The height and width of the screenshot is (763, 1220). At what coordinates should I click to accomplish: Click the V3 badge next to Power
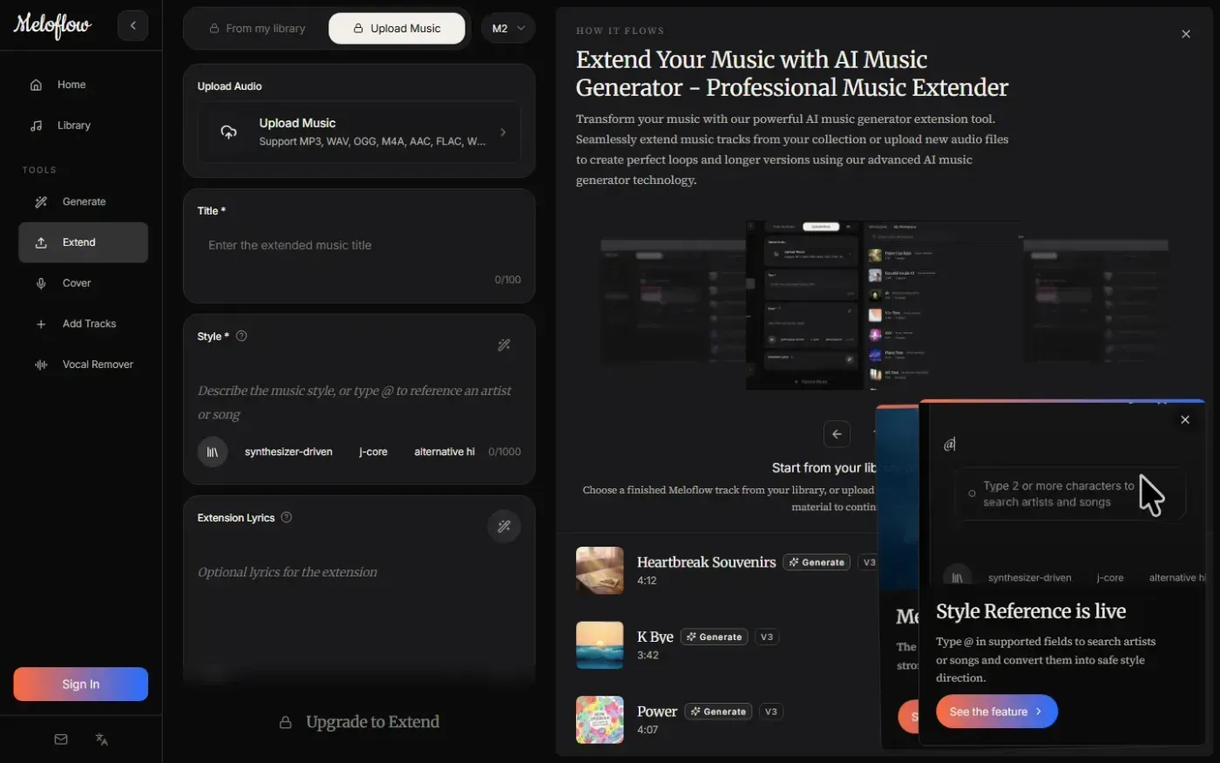point(771,712)
